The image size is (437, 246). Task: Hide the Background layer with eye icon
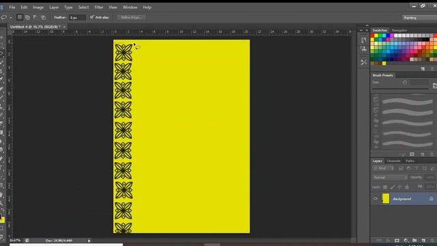(x=375, y=199)
